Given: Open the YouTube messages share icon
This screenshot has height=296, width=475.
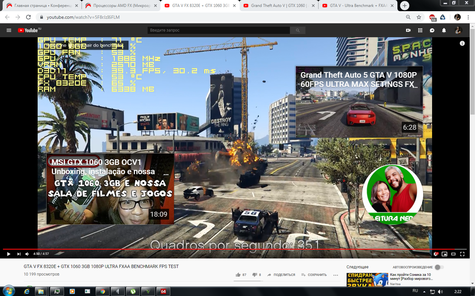Looking at the screenshot, I should tap(432, 30).
